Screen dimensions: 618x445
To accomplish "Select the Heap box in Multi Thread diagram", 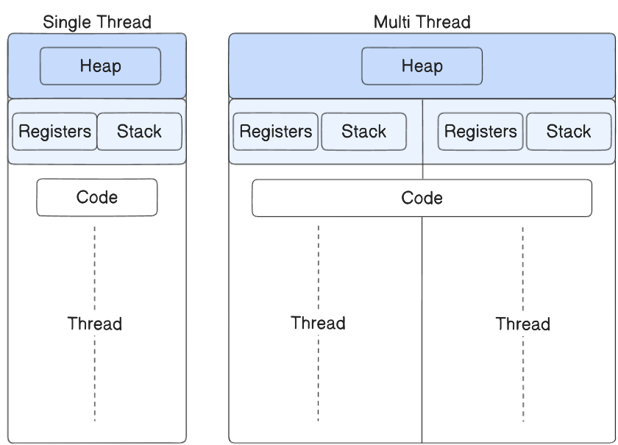I will click(422, 66).
